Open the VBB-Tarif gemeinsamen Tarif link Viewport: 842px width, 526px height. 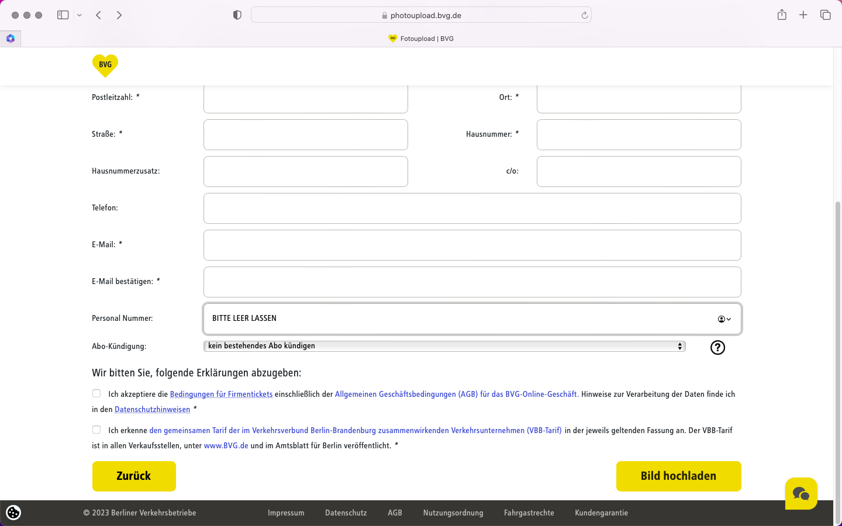(356, 431)
